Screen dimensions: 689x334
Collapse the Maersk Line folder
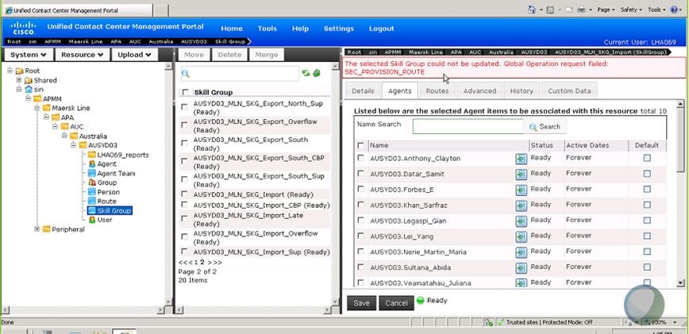(x=37, y=108)
